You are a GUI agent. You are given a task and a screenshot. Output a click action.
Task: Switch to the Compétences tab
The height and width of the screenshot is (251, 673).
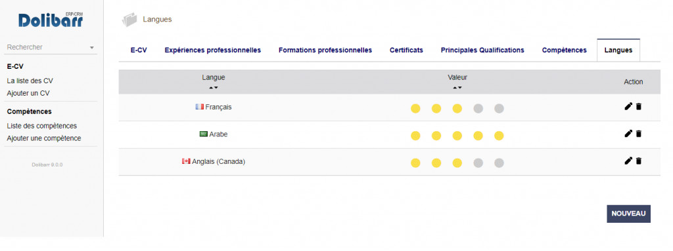(x=564, y=50)
